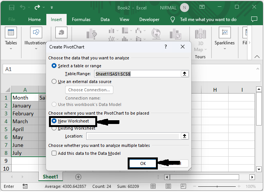Click the Table/Range input field
The image size is (264, 192).
tap(137, 74)
